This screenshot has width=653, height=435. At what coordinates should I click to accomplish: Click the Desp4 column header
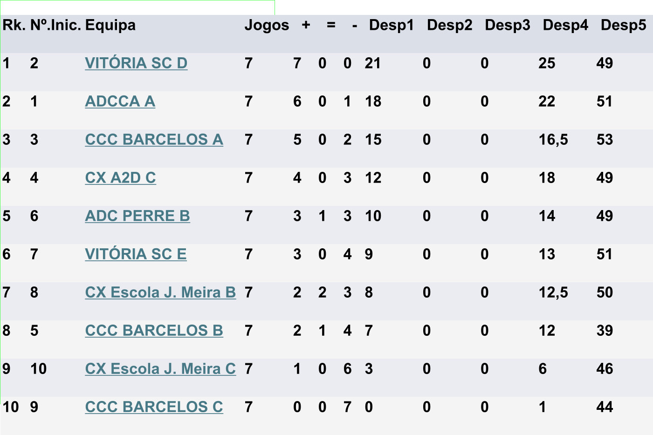pos(565,25)
